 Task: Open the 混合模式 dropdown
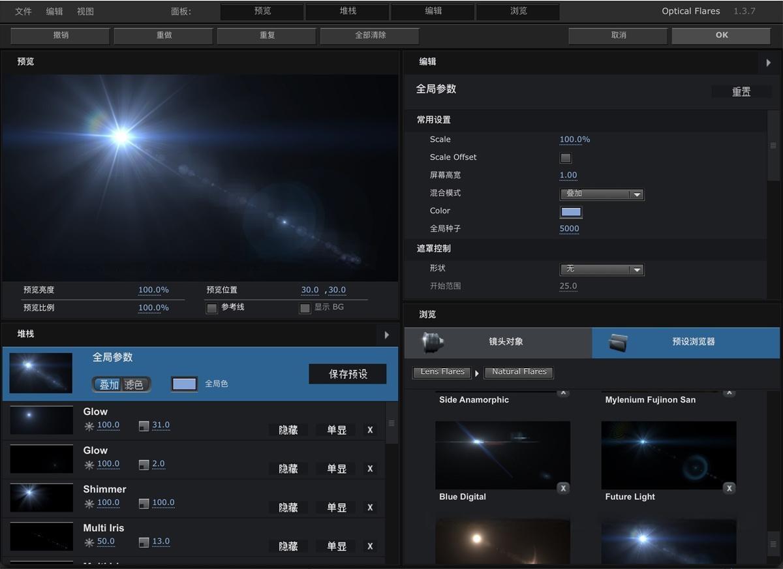tap(601, 194)
